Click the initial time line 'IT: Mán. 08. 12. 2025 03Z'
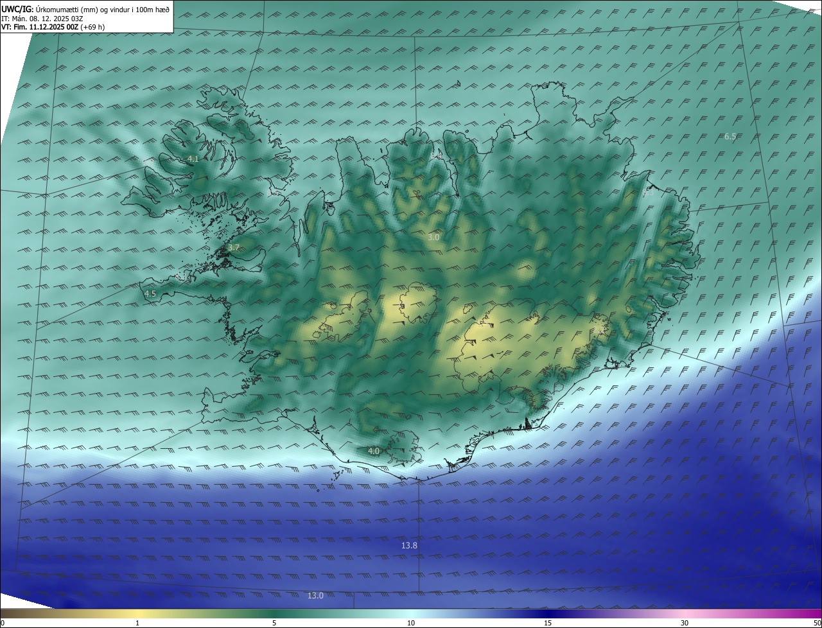The width and height of the screenshot is (822, 628). (x=42, y=19)
